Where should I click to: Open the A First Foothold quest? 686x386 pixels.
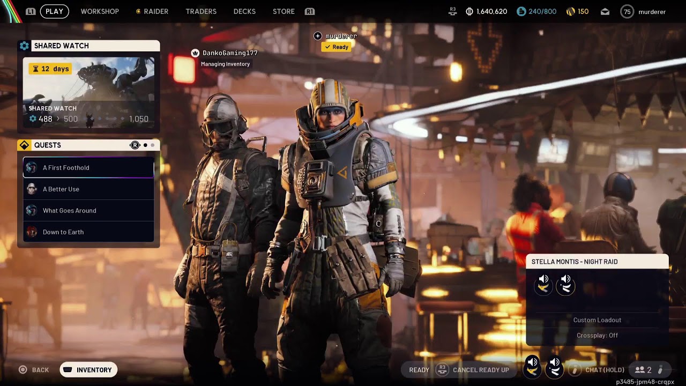click(x=88, y=167)
